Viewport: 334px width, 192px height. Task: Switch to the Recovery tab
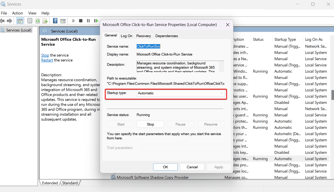(144, 36)
